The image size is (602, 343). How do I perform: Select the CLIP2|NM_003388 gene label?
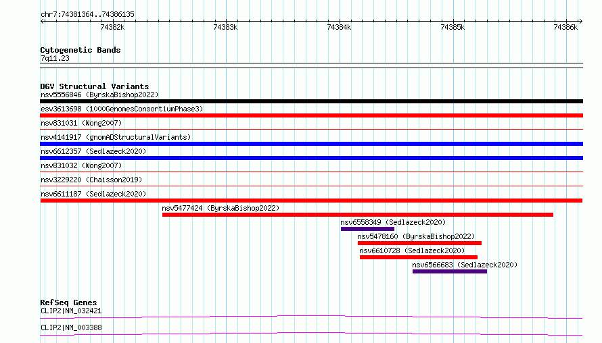[x=71, y=327]
